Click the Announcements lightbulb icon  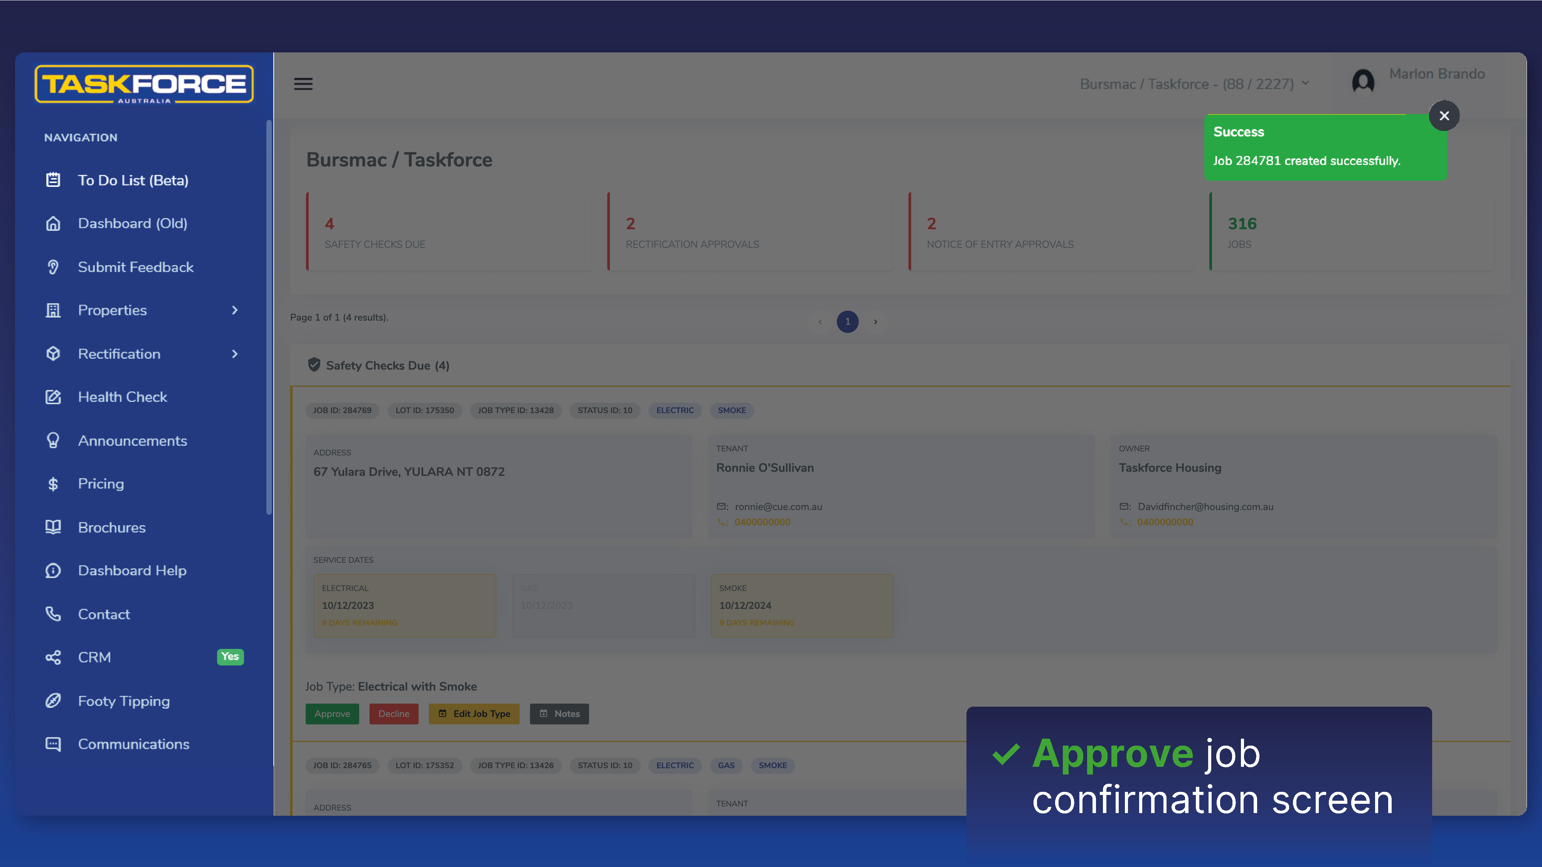pyautogui.click(x=53, y=440)
